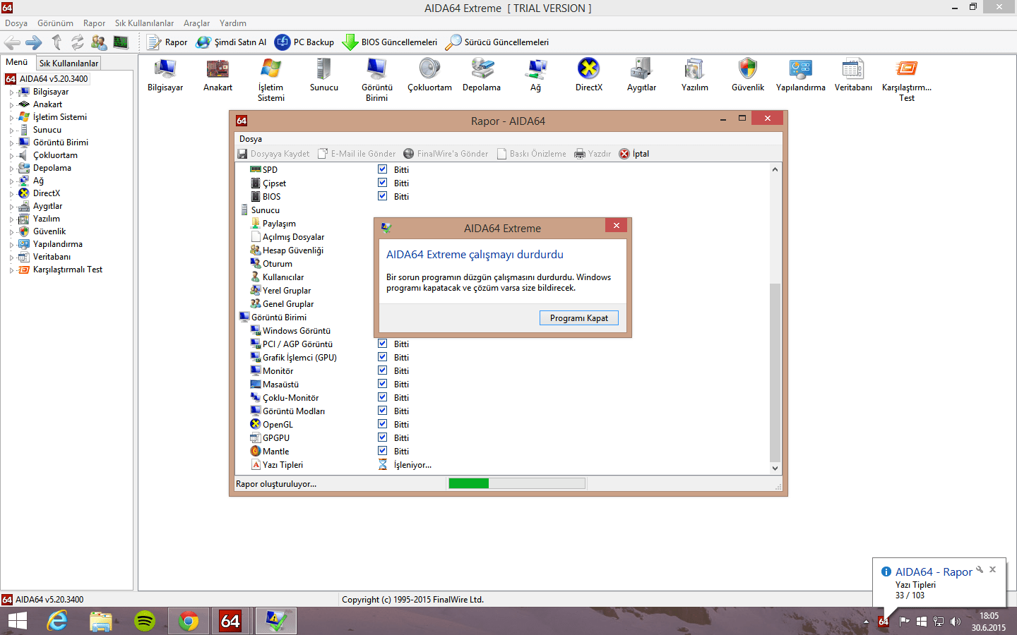Expand the Yazılım node in the sidebar tree
Viewport: 1017px width, 635px height.
pyautogui.click(x=11, y=219)
